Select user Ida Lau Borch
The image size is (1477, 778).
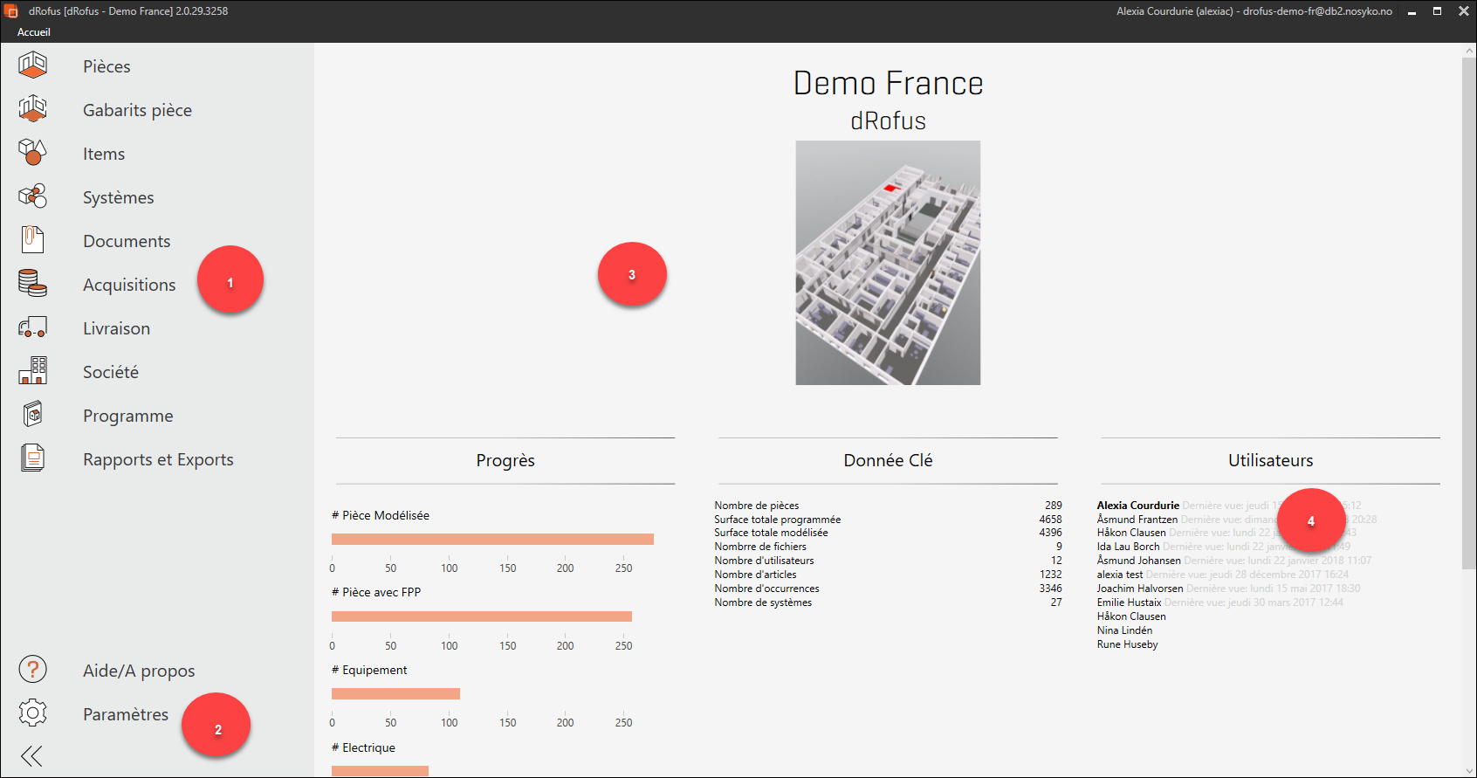point(1128,547)
